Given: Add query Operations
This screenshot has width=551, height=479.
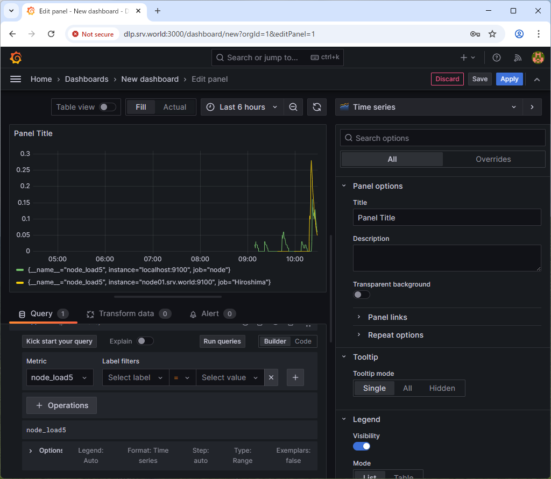Looking at the screenshot, I should [61, 405].
